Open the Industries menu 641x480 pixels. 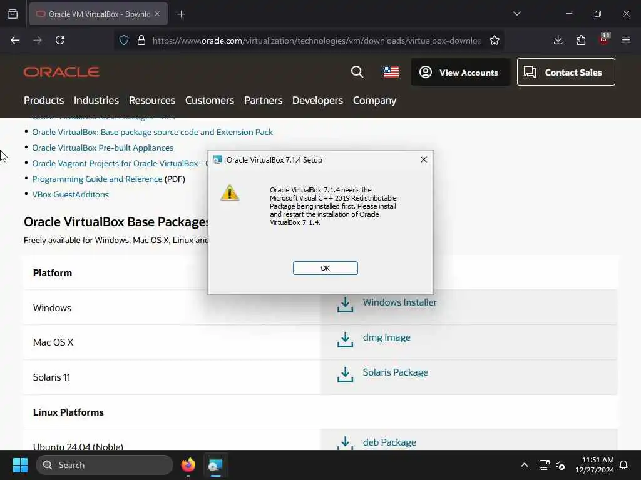pos(96,101)
